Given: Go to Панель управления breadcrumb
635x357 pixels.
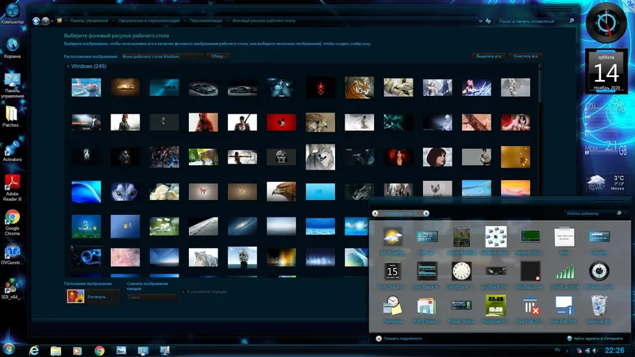Looking at the screenshot, I should (x=89, y=21).
